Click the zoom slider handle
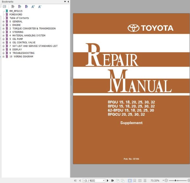190x183 pixels. tap(175, 180)
